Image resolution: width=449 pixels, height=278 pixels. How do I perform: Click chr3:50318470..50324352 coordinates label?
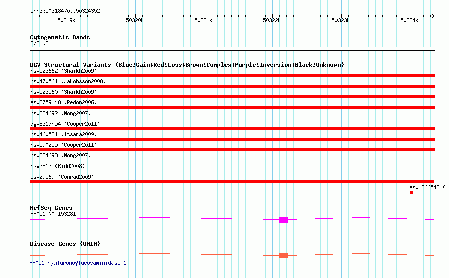65,11
